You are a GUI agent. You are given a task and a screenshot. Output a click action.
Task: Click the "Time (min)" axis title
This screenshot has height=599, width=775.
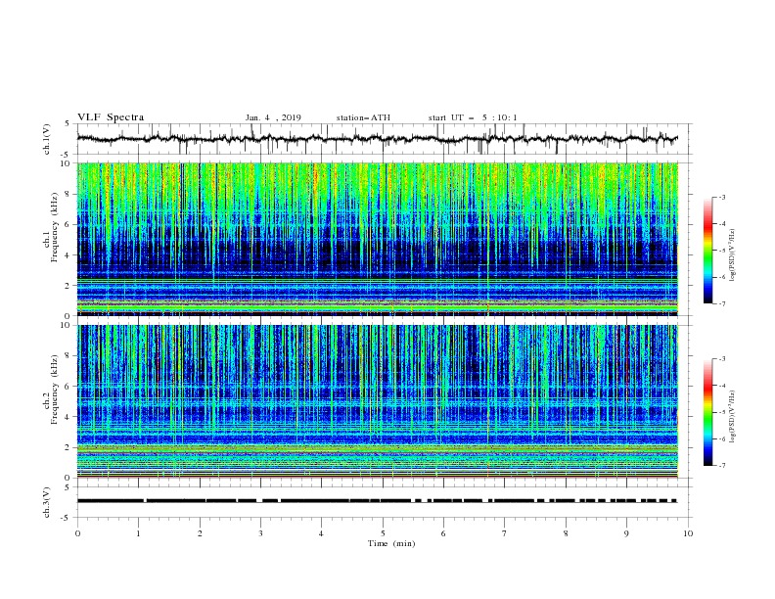[x=391, y=543]
